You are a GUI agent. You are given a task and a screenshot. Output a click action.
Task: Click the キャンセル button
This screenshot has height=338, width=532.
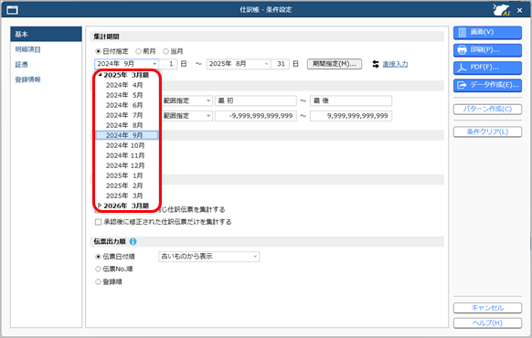(x=487, y=308)
